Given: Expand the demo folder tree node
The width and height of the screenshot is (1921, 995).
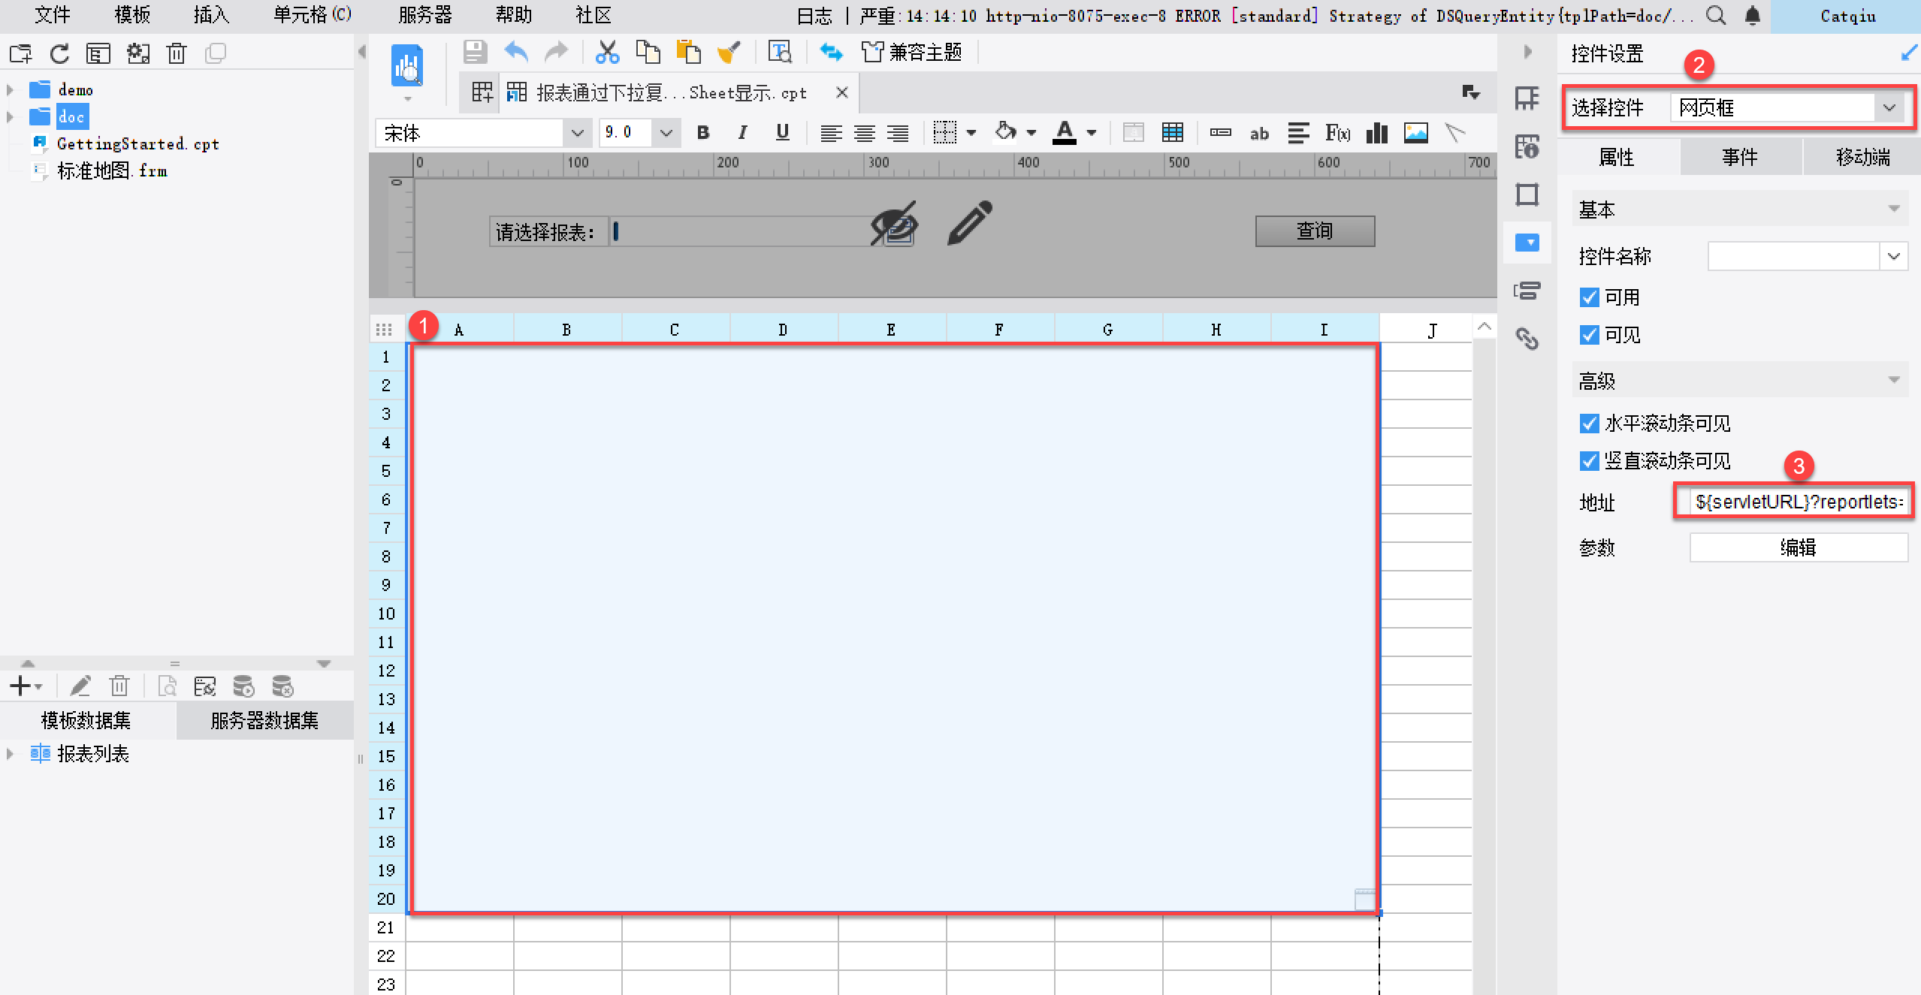Looking at the screenshot, I should pos(11,90).
